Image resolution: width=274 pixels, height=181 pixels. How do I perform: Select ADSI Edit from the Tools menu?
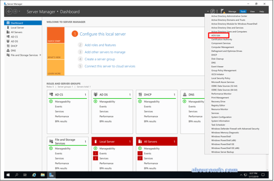[216, 35]
